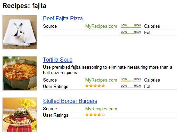Click the Tortilla Soup description text
The image size is (177, 134).
[x=108, y=70]
